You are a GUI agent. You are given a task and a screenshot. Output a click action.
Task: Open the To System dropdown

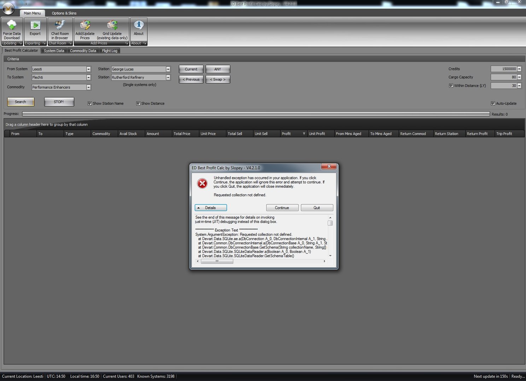[x=88, y=77]
